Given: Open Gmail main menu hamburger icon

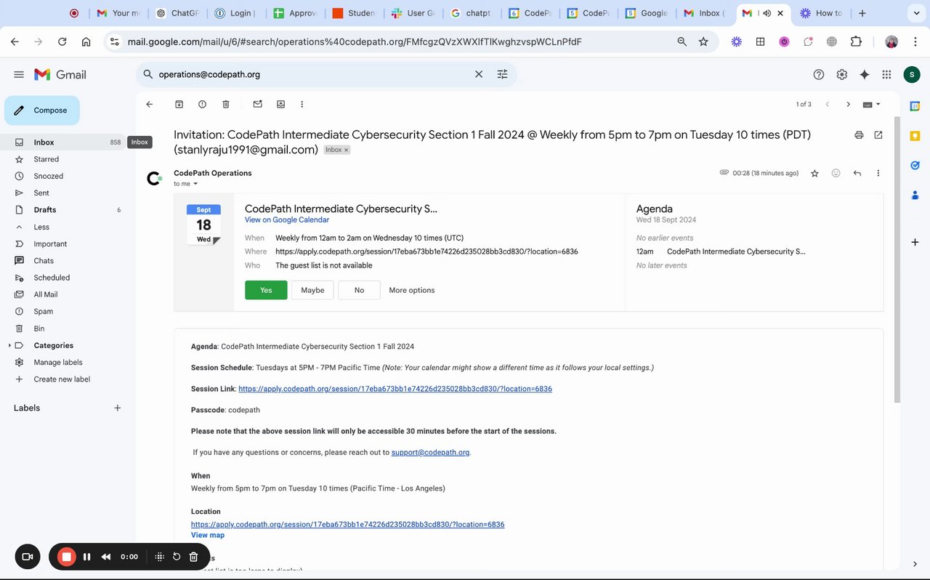Looking at the screenshot, I should click(19, 74).
